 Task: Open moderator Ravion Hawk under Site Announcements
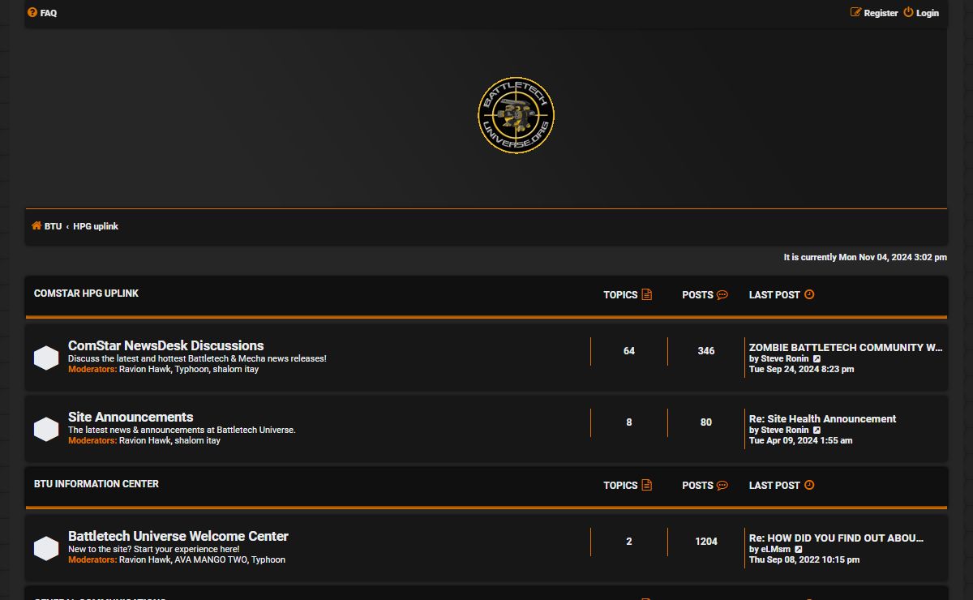pyautogui.click(x=144, y=440)
